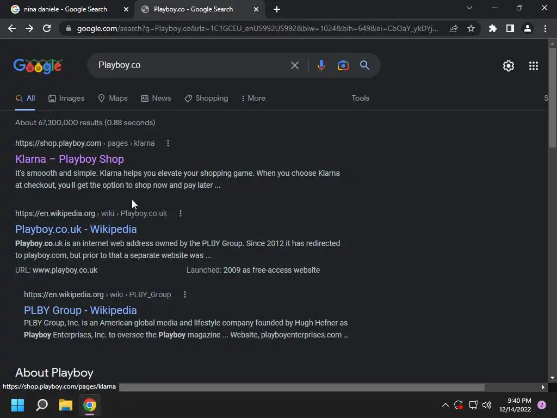557x418 pixels.
Task: Click the shop.playboy.com breadcrumb URL
Action: [58, 143]
